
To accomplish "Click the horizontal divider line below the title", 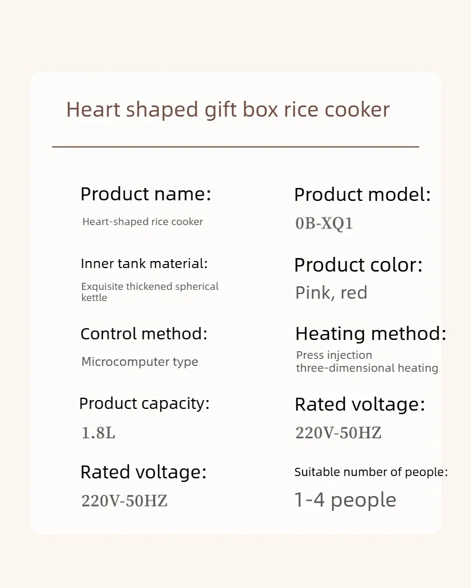I will 235,147.
